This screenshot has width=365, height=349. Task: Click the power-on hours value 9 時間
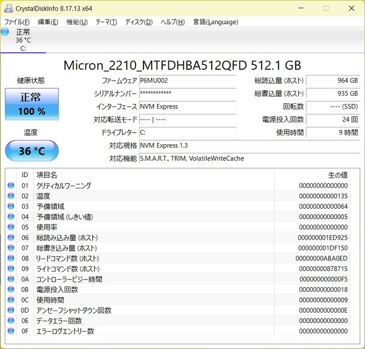pyautogui.click(x=333, y=132)
